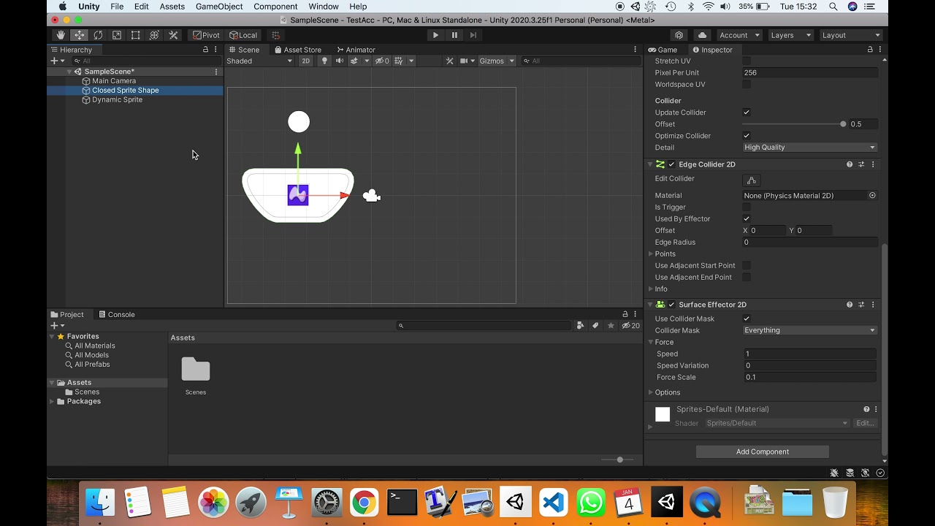Viewport: 935px width, 526px height.
Task: Switch to the Console tab
Action: coord(117,314)
